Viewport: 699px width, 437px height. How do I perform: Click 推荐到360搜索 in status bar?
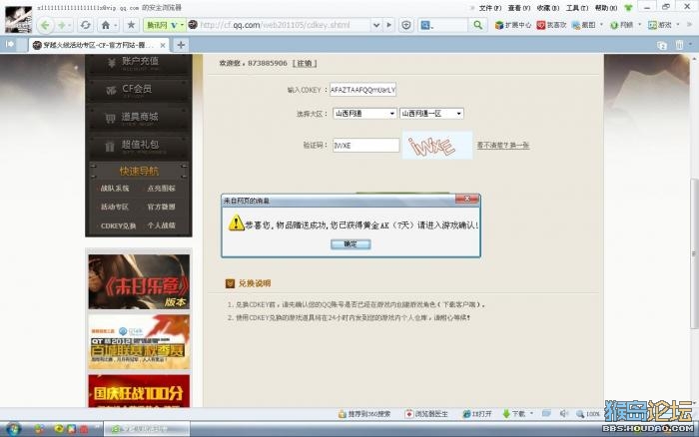coord(364,414)
